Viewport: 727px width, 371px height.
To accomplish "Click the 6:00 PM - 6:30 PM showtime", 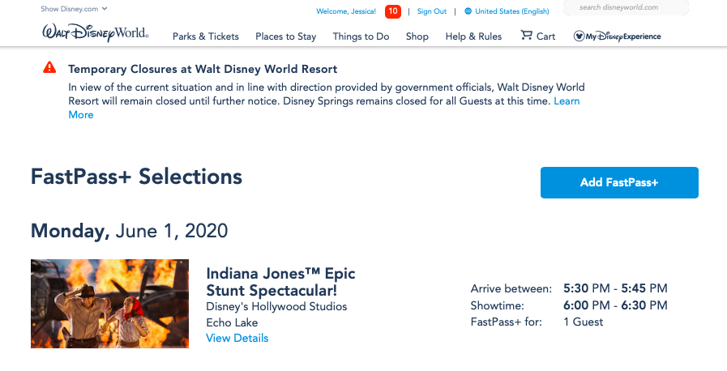I will [615, 305].
